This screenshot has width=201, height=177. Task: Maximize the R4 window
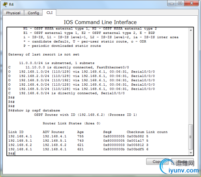(180, 3)
